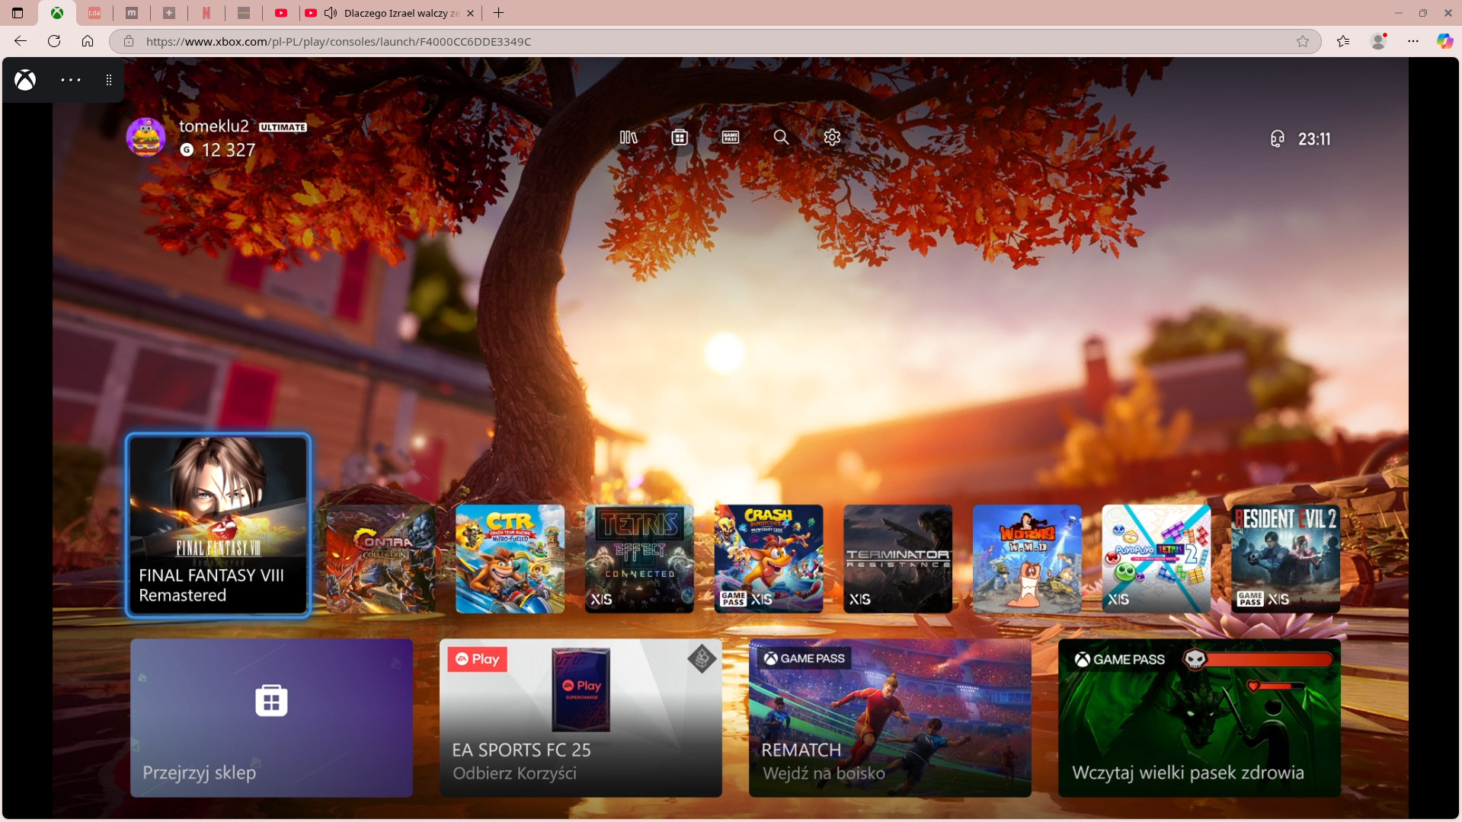The height and width of the screenshot is (822, 1462).
Task: Click the drag handle on streaming toolbar
Action: pyautogui.click(x=109, y=80)
